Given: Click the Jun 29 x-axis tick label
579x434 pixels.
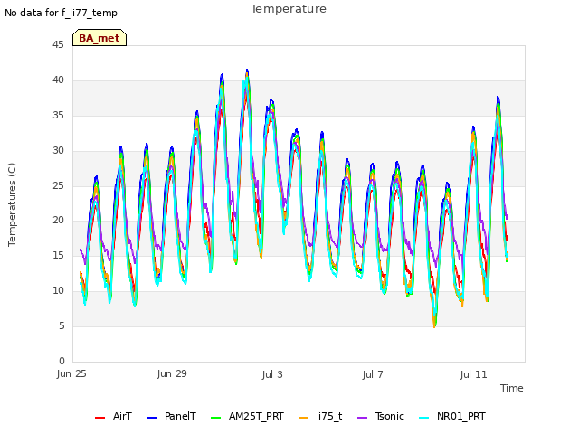Looking at the screenshot, I should pyautogui.click(x=172, y=373).
